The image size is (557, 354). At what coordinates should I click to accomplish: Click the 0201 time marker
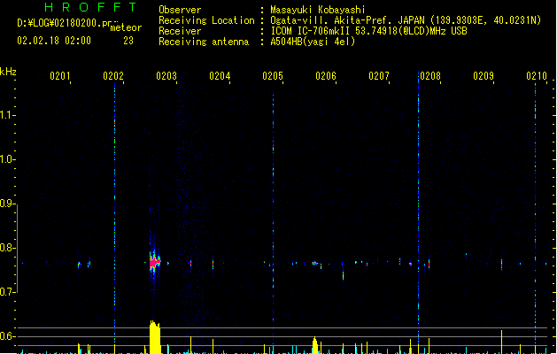click(x=59, y=76)
